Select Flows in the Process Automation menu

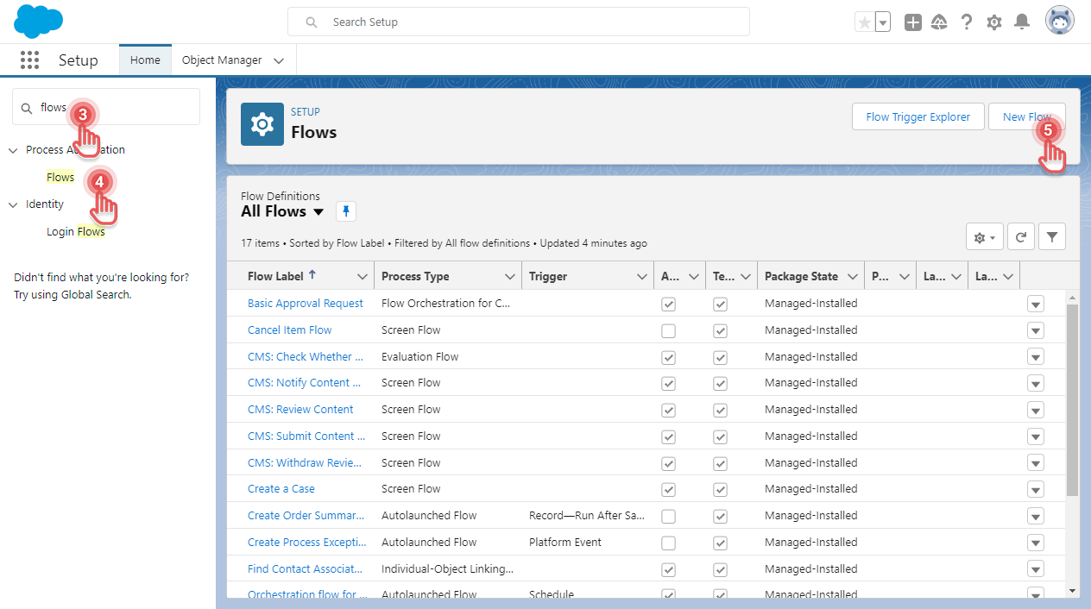(60, 177)
